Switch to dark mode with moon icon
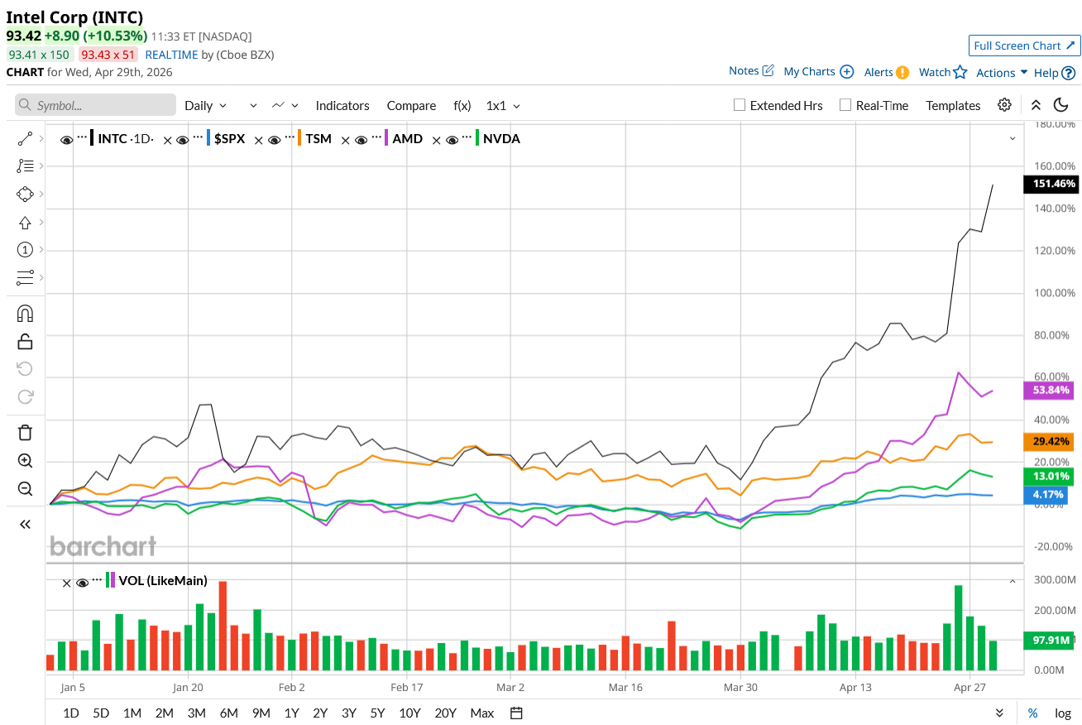Viewport: 1082px width, 725px height. click(1060, 105)
